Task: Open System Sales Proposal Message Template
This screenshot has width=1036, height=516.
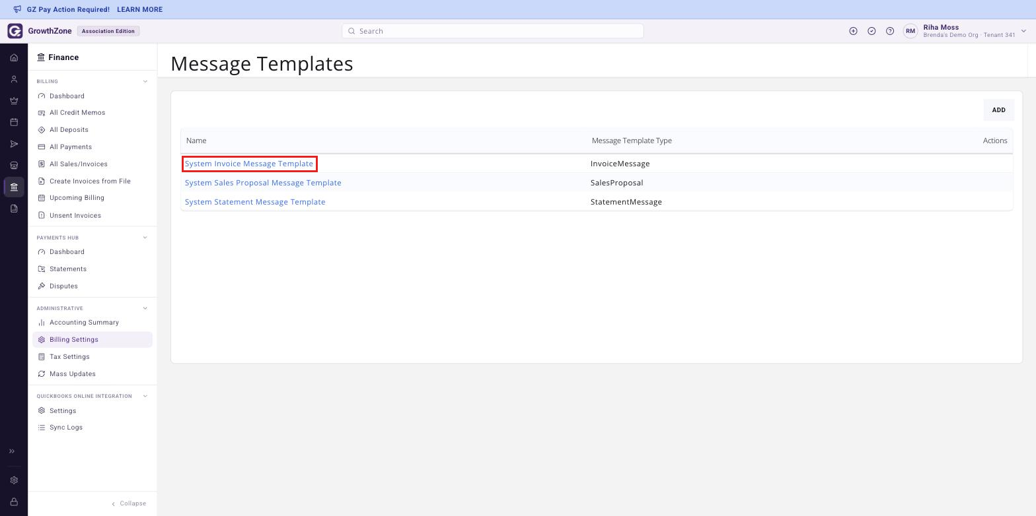Action: [x=263, y=183]
